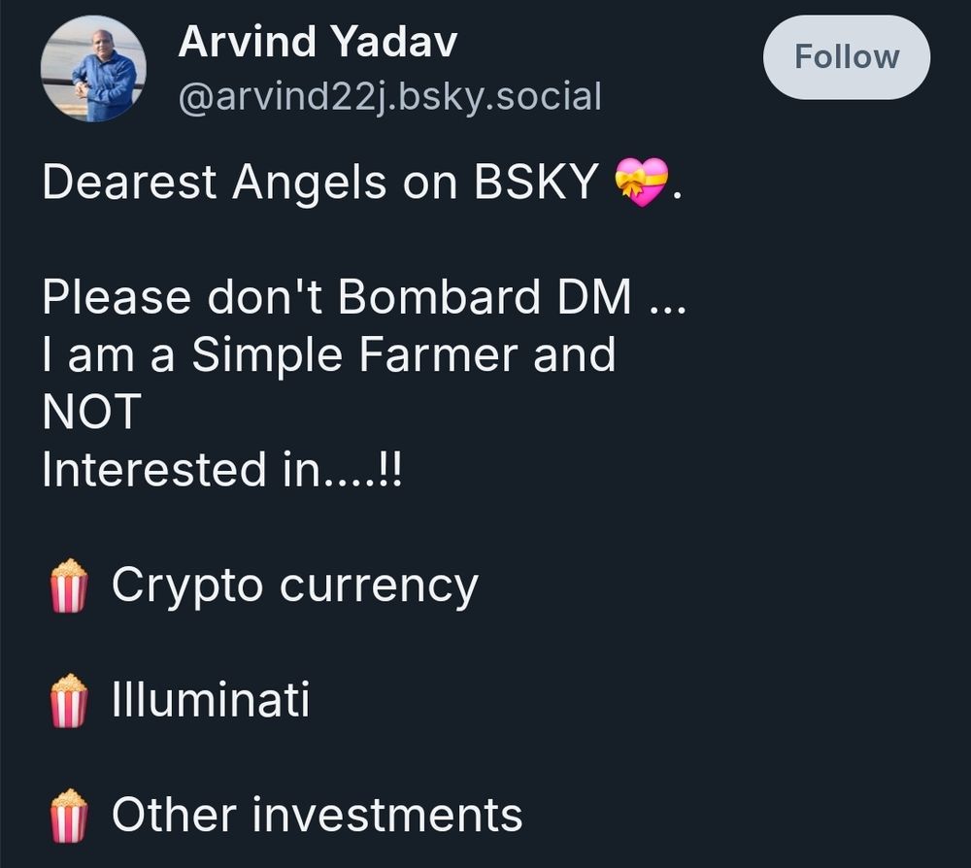Click the Arvind Yadav display name
The width and height of the screenshot is (971, 868).
point(318,42)
